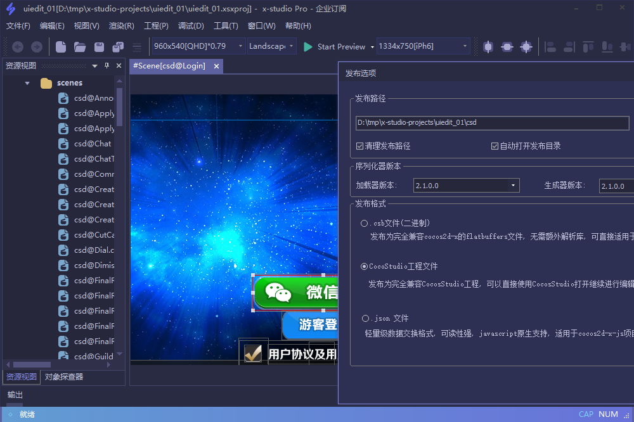This screenshot has width=634, height=422.
Task: Select the .json 文件 radio option
Action: tap(365, 319)
